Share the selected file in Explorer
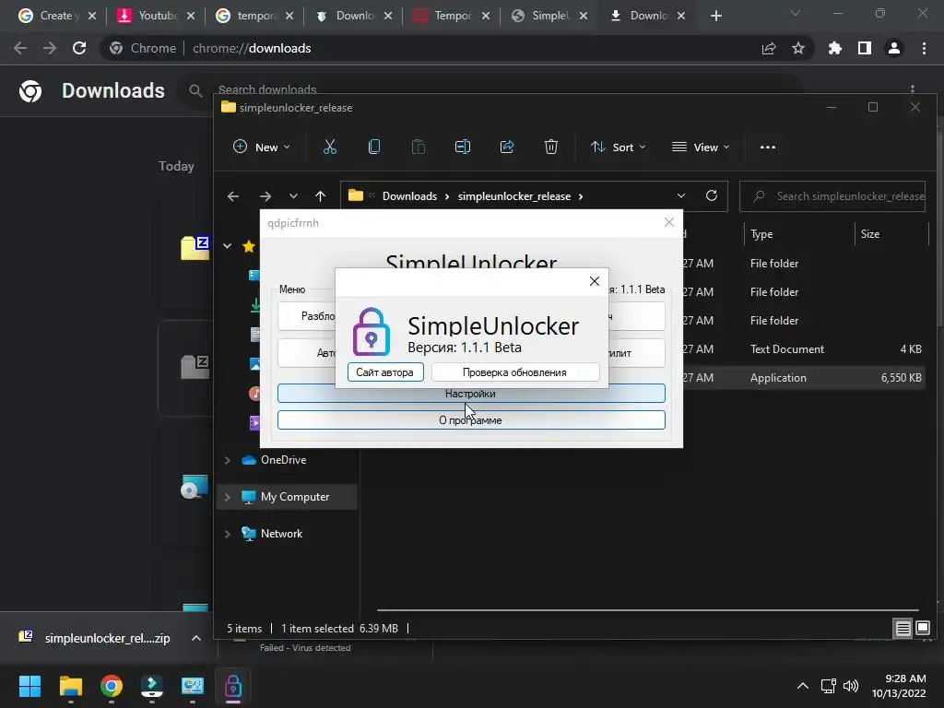The image size is (944, 708). (507, 147)
